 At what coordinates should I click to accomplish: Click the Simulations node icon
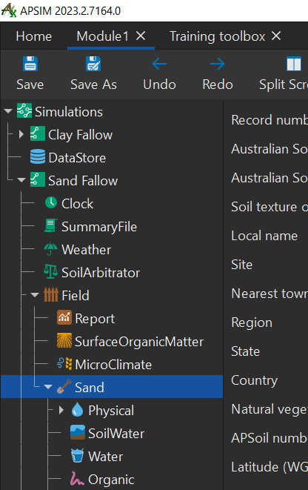[x=24, y=110]
